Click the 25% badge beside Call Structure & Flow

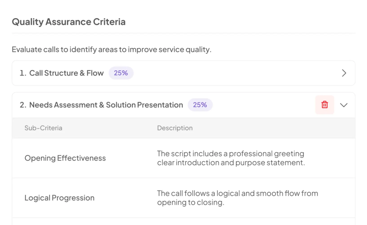click(121, 73)
